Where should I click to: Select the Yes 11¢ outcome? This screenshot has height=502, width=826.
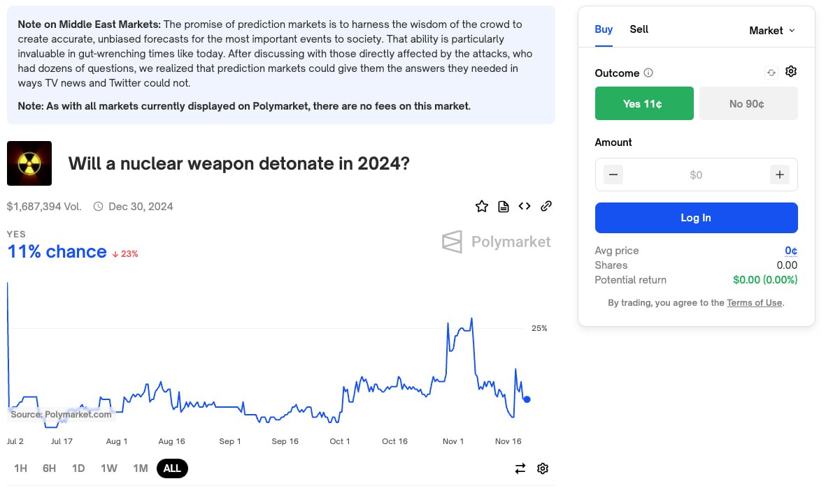(x=644, y=103)
